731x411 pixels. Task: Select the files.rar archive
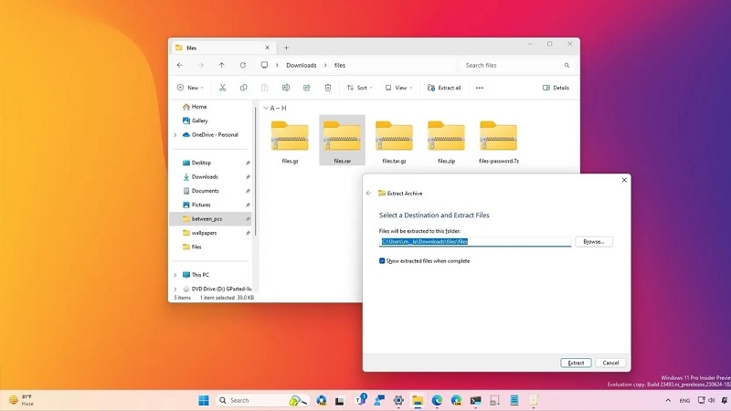click(342, 141)
